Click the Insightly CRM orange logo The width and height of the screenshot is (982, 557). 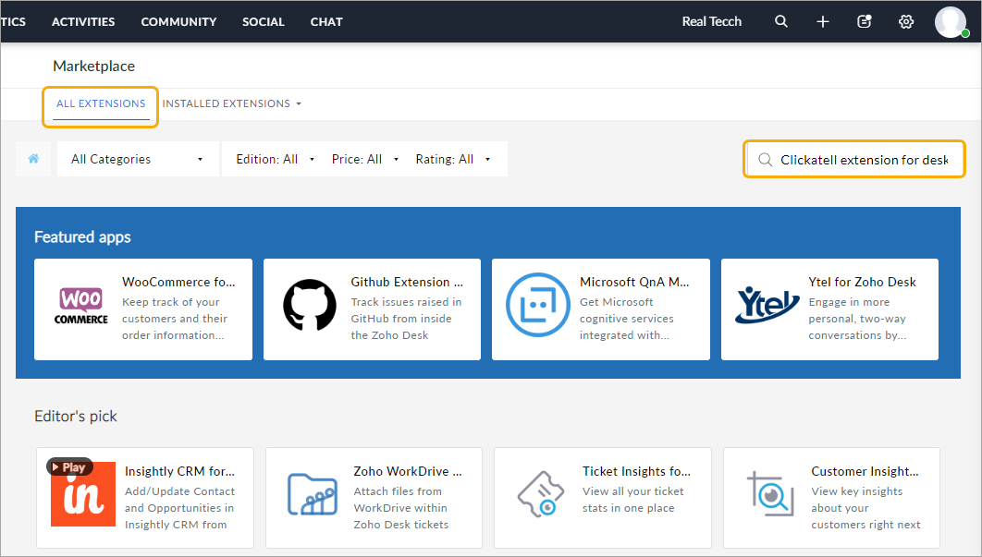click(83, 494)
